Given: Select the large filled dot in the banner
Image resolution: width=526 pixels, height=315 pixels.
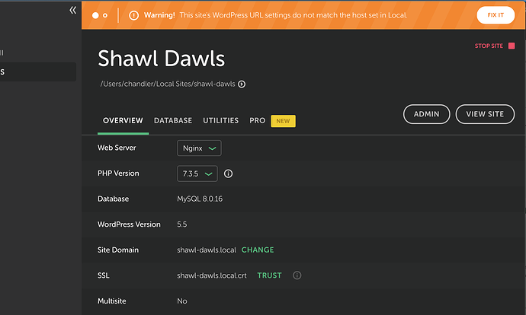Looking at the screenshot, I should point(95,15).
